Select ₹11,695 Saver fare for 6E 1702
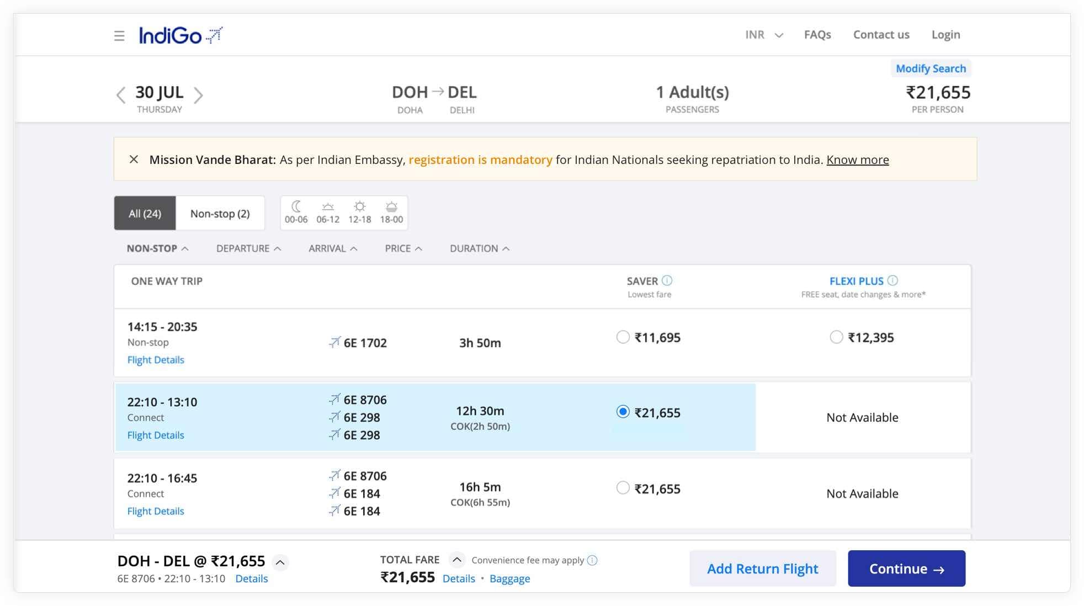Viewport: 1084px width, 606px height. 623,337
